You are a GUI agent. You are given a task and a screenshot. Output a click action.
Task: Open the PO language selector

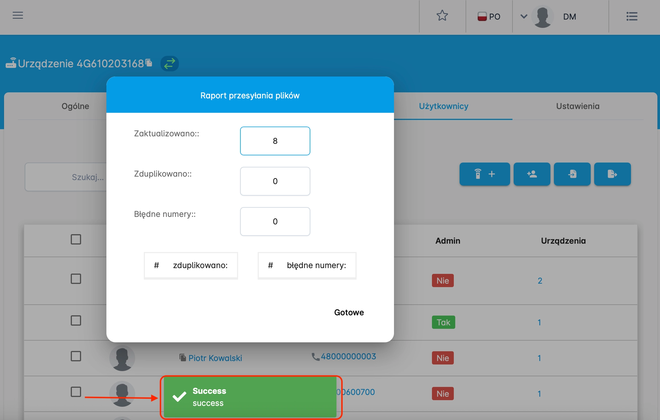pos(489,17)
